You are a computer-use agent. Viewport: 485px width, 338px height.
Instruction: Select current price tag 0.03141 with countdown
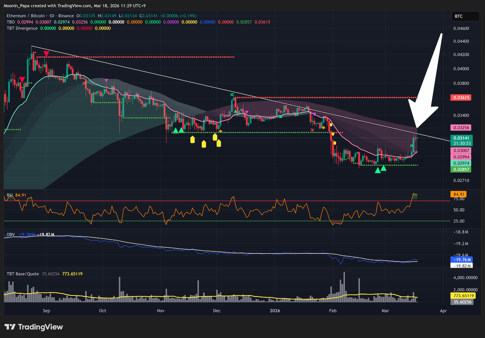(461, 140)
